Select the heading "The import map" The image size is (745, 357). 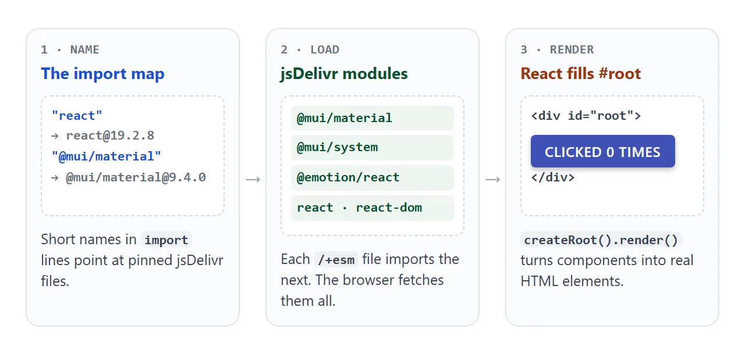click(x=102, y=74)
